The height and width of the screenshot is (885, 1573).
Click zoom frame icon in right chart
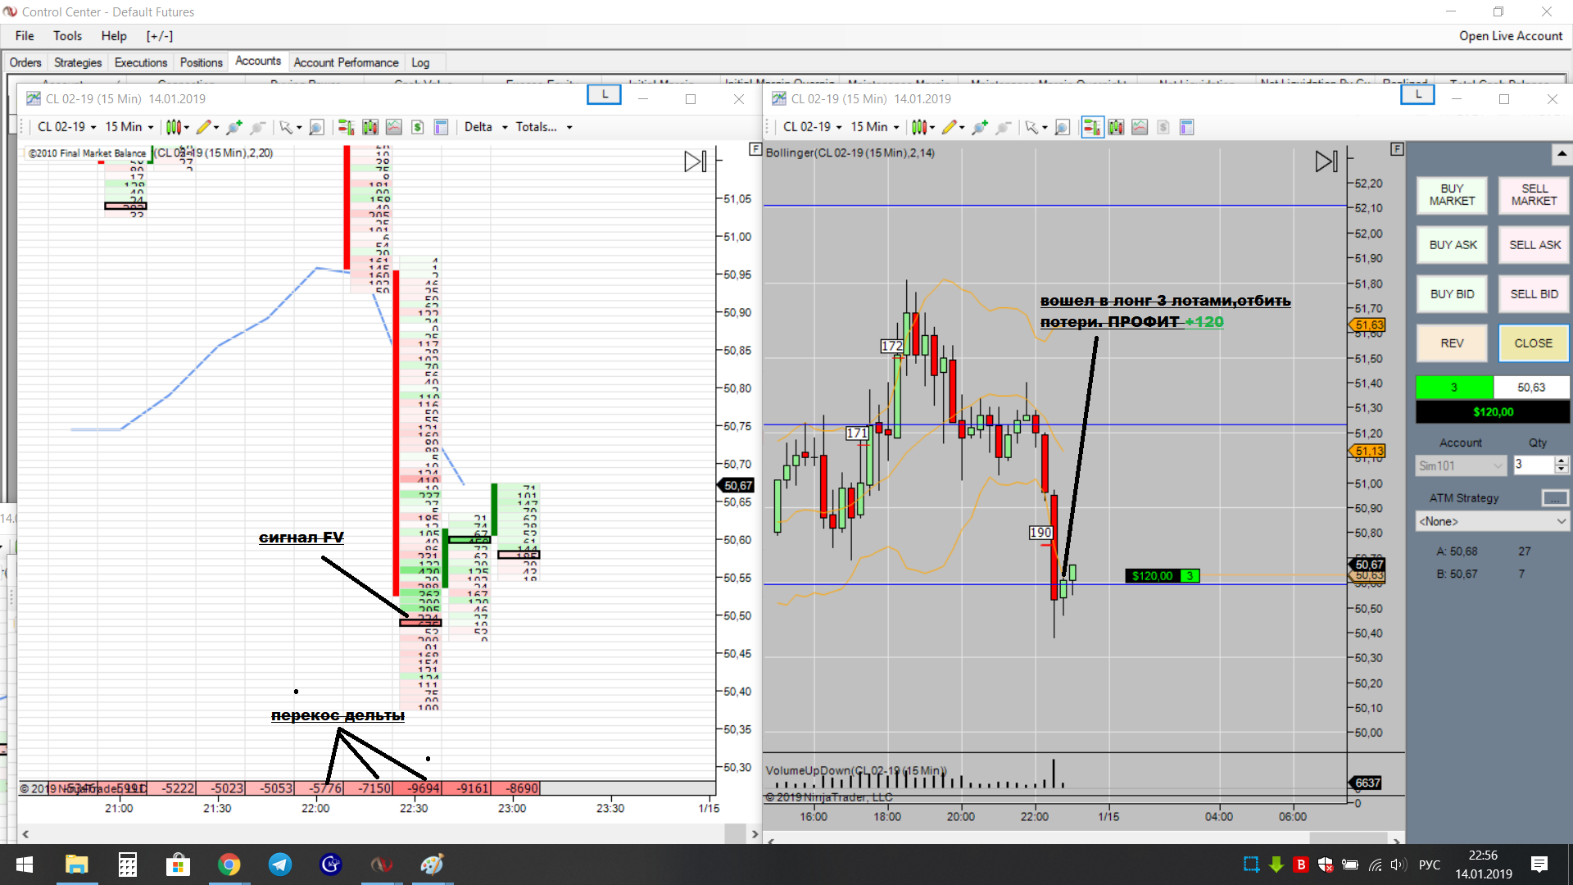pos(1063,127)
